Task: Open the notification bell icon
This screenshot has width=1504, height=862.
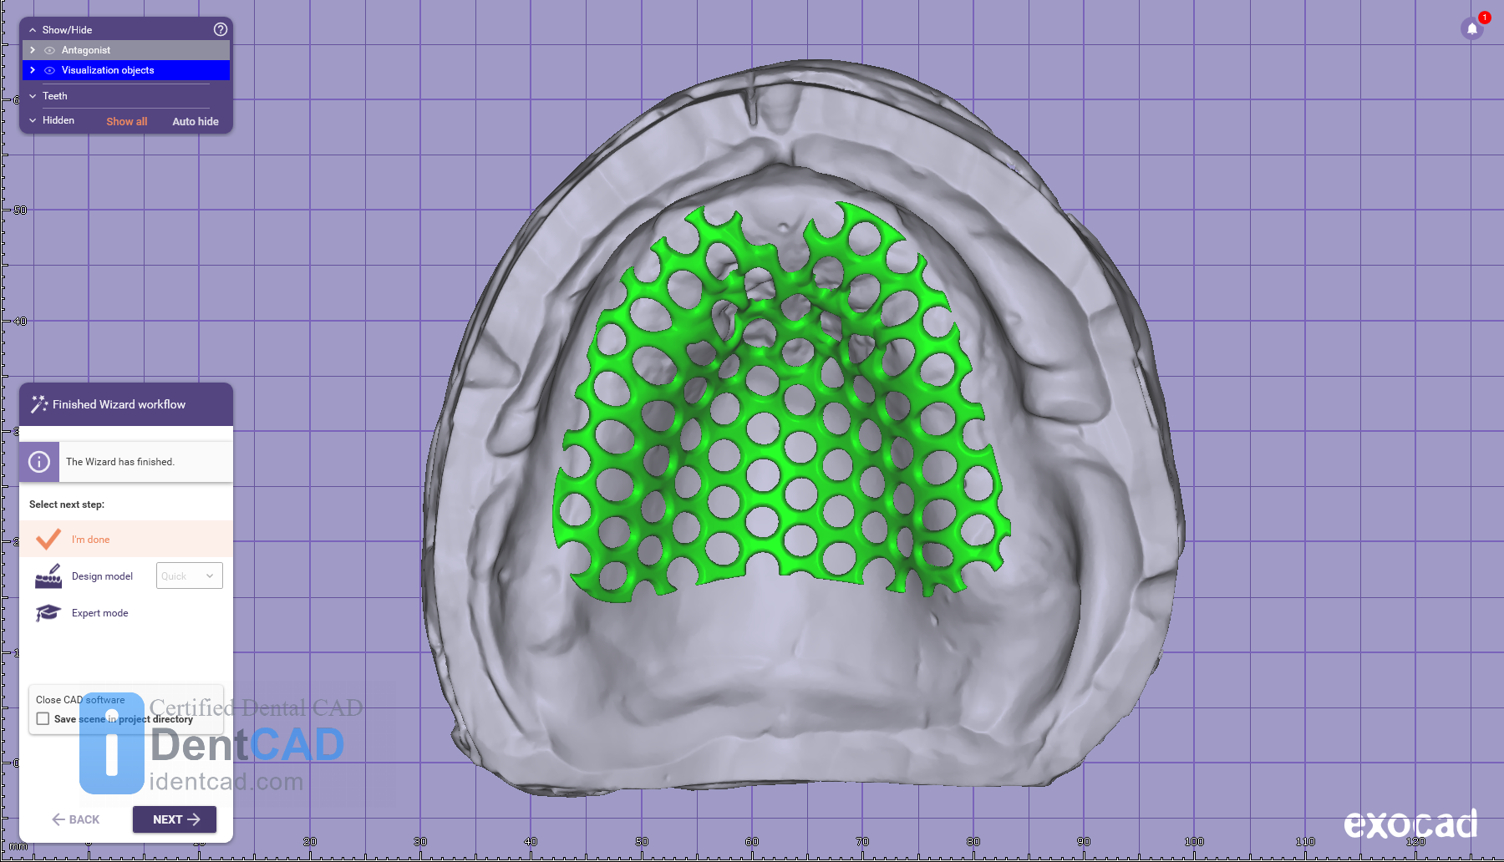Action: (1472, 28)
